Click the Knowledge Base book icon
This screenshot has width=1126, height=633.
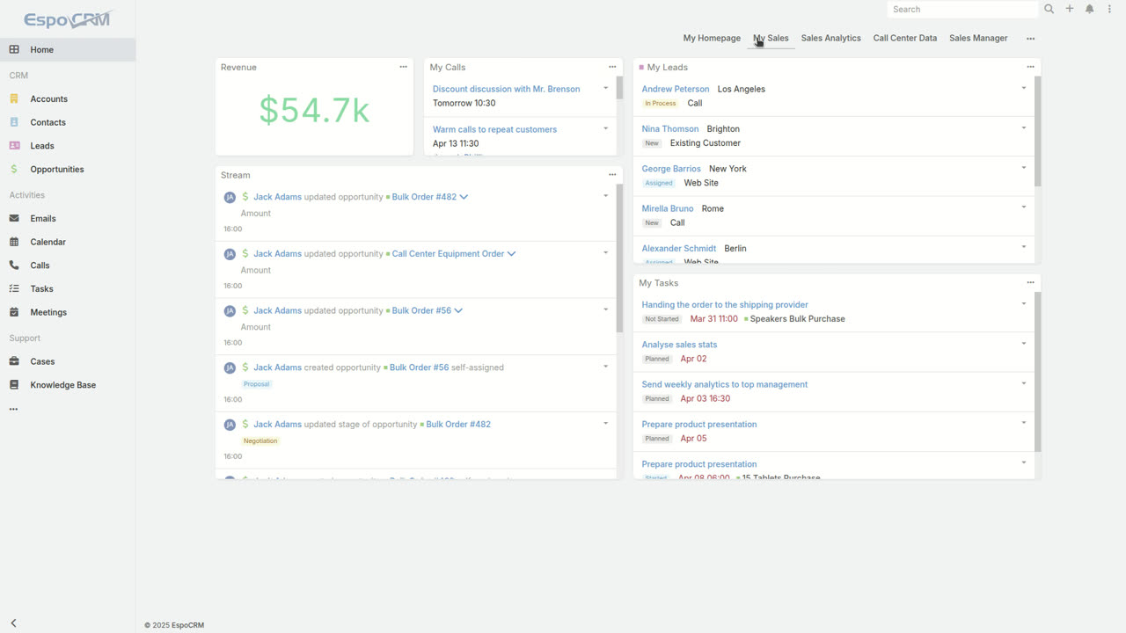(14, 385)
